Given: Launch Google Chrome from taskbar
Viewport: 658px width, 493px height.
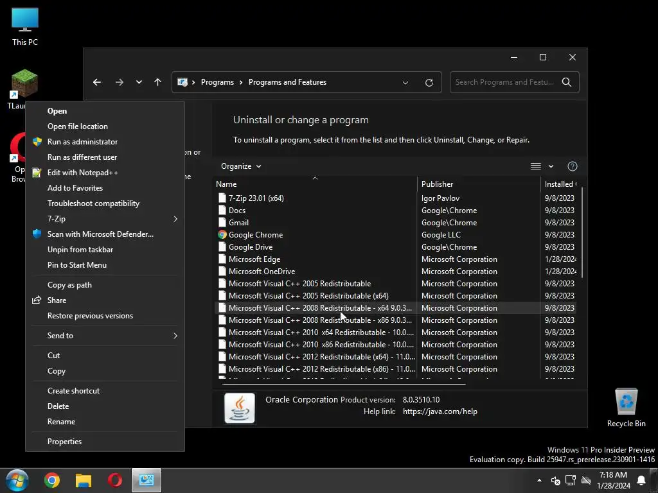Looking at the screenshot, I should click(x=51, y=480).
